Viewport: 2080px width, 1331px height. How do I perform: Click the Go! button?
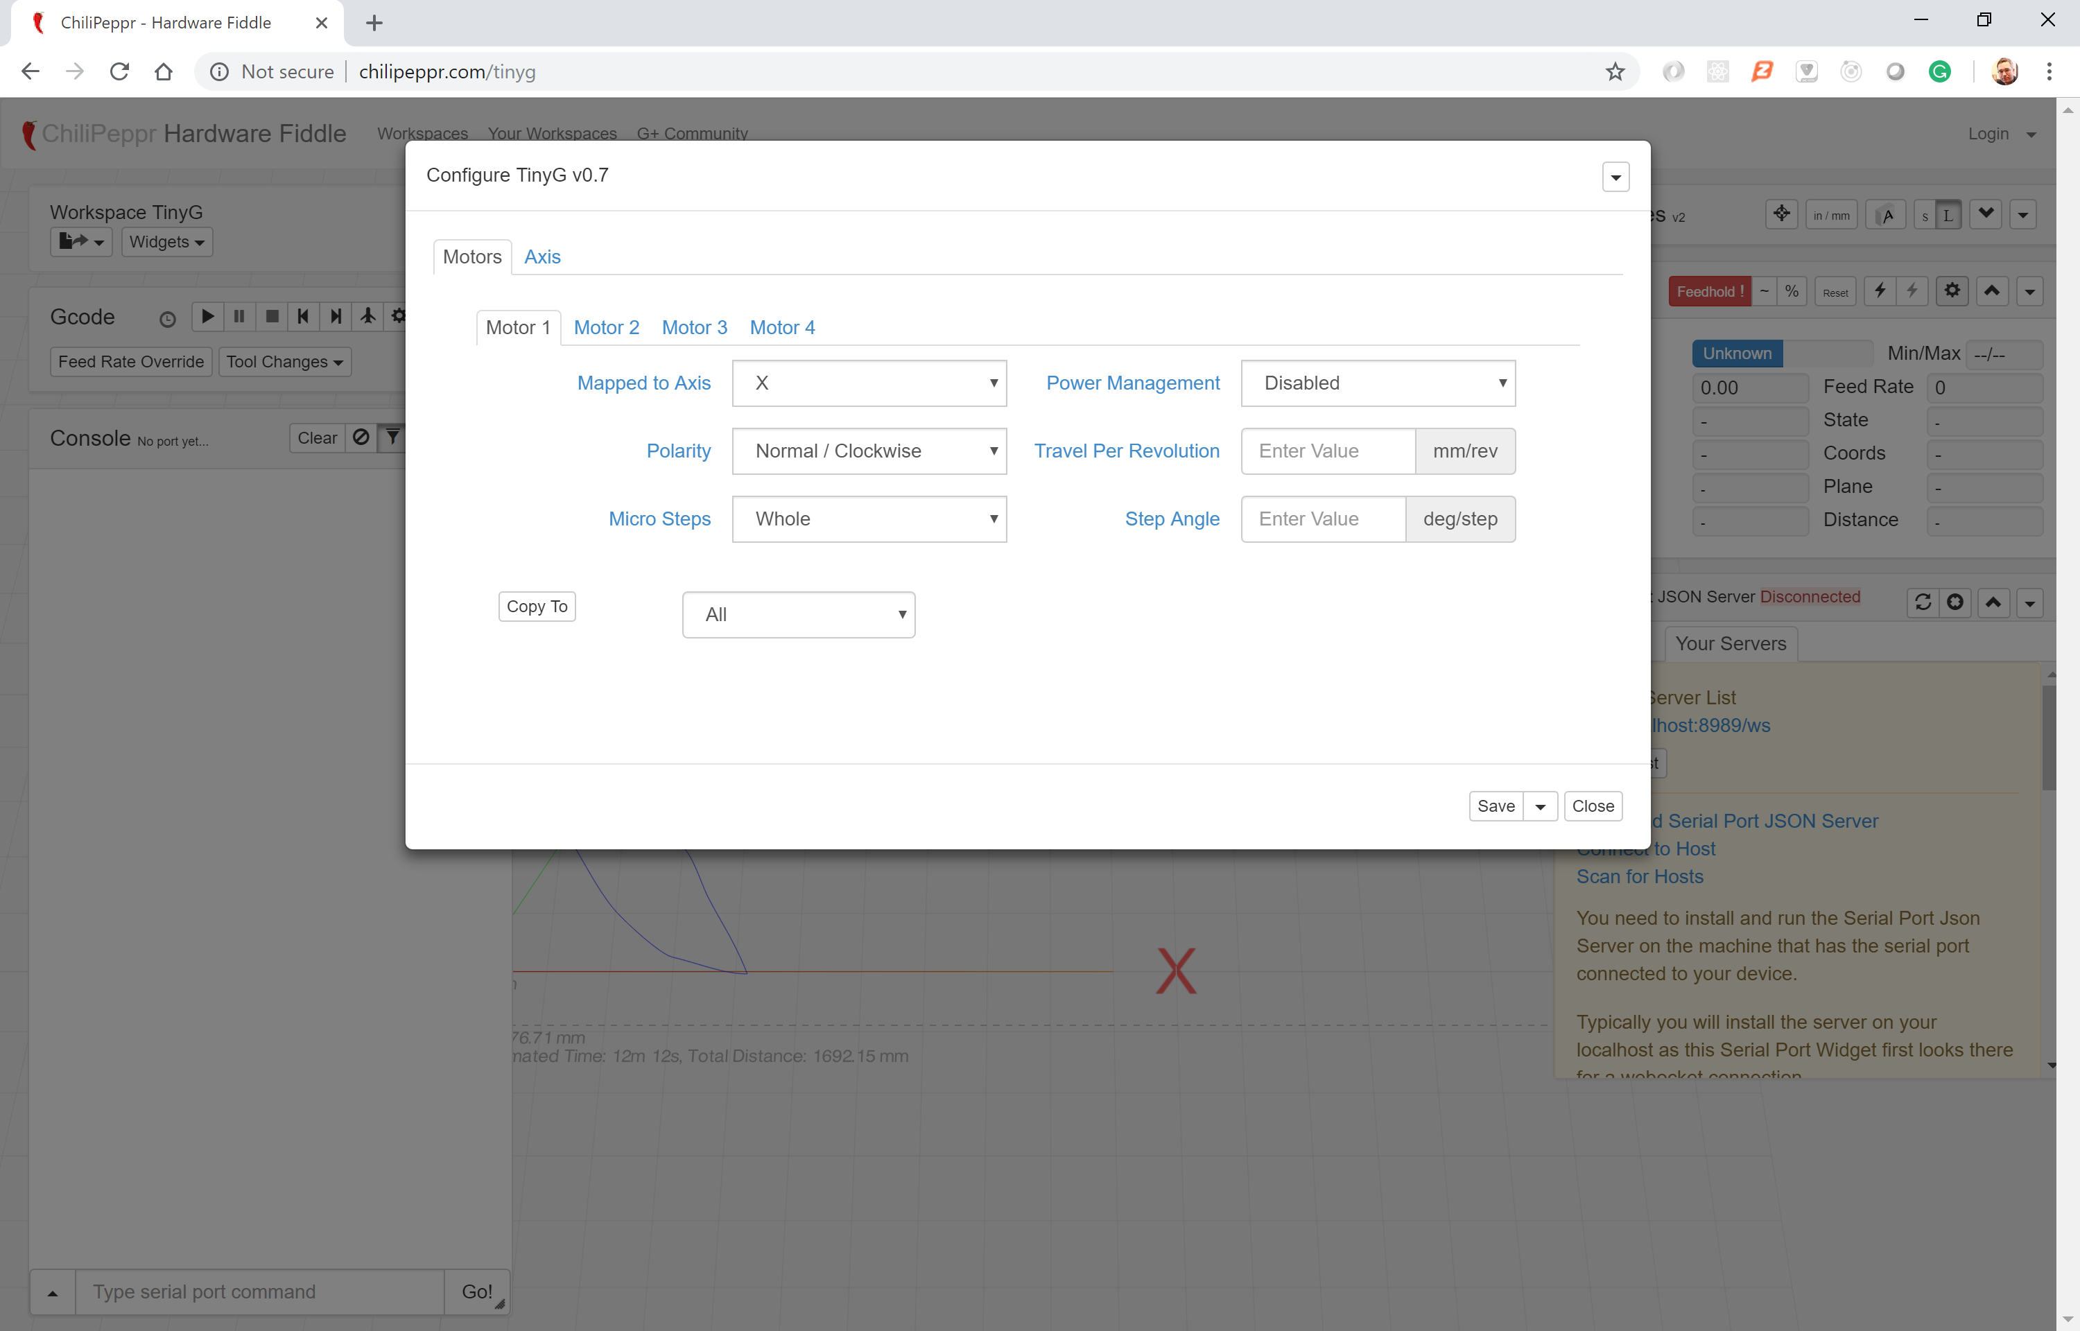[x=477, y=1291]
